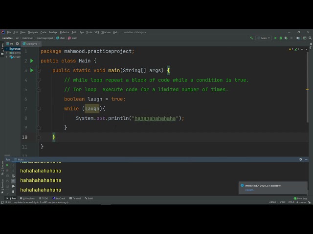This screenshot has height=234, width=313.
Task: Open the Event Log button
Action: coord(300,198)
